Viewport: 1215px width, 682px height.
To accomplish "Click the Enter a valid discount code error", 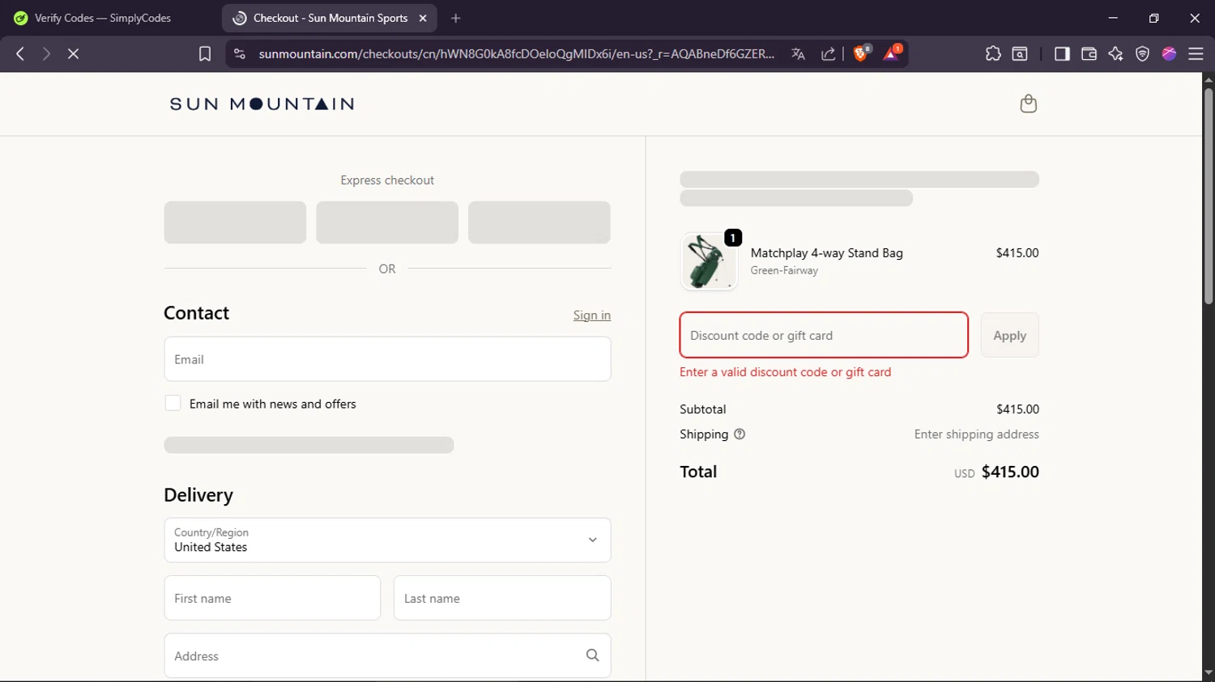I will point(785,372).
